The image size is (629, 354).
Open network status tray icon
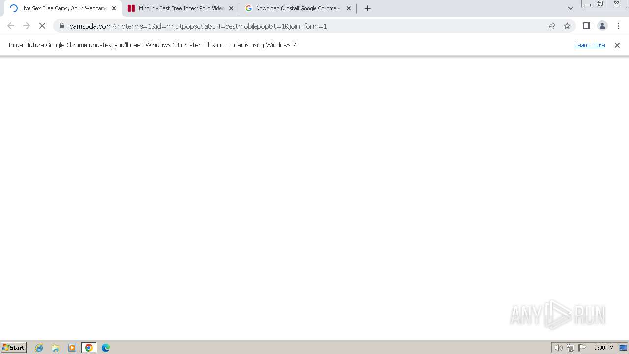571,348
